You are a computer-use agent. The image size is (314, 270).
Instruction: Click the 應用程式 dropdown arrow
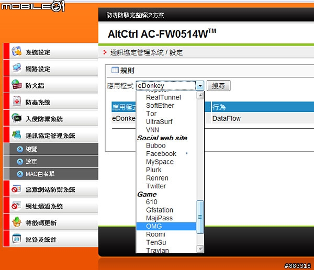click(x=200, y=86)
